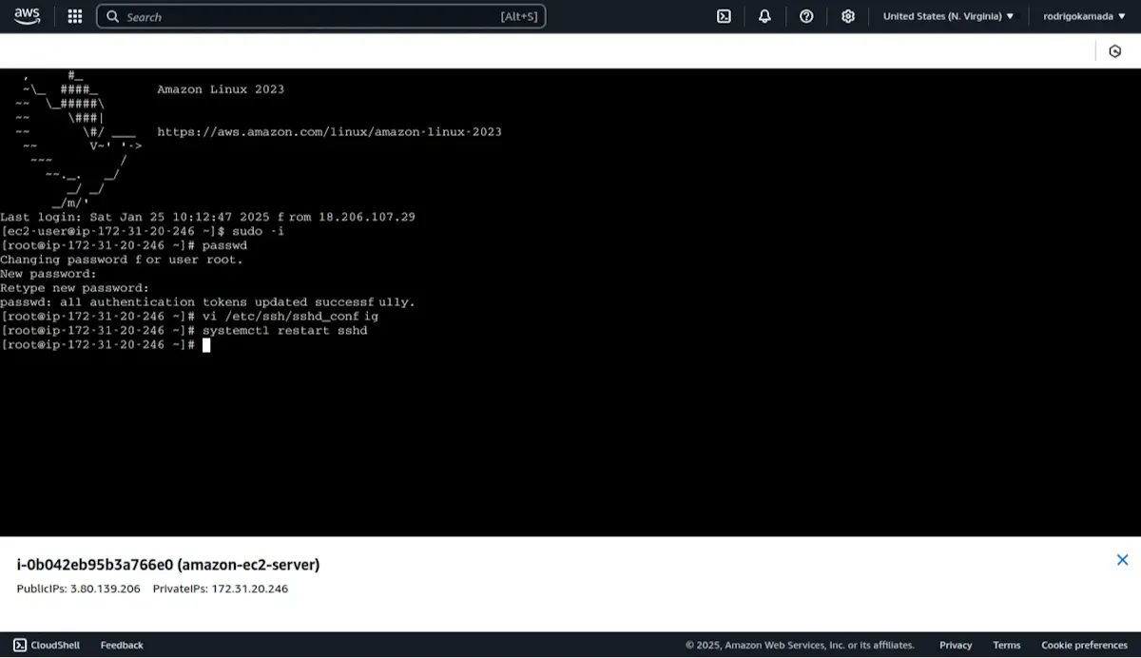Open the help question mark icon

click(806, 16)
